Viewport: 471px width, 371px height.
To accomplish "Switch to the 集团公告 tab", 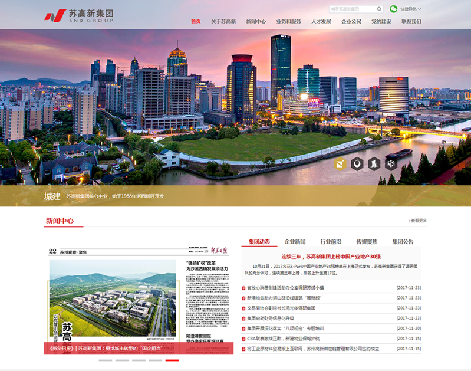I will (x=403, y=242).
